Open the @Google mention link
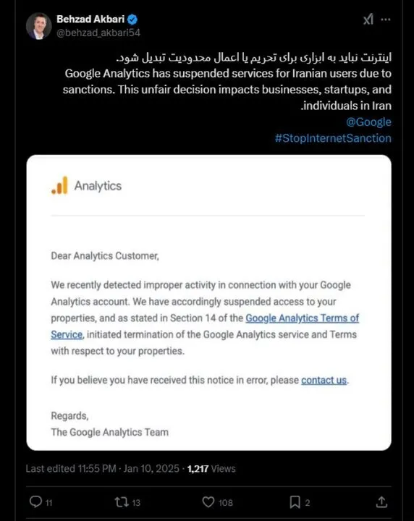This screenshot has width=414, height=521. (x=368, y=122)
